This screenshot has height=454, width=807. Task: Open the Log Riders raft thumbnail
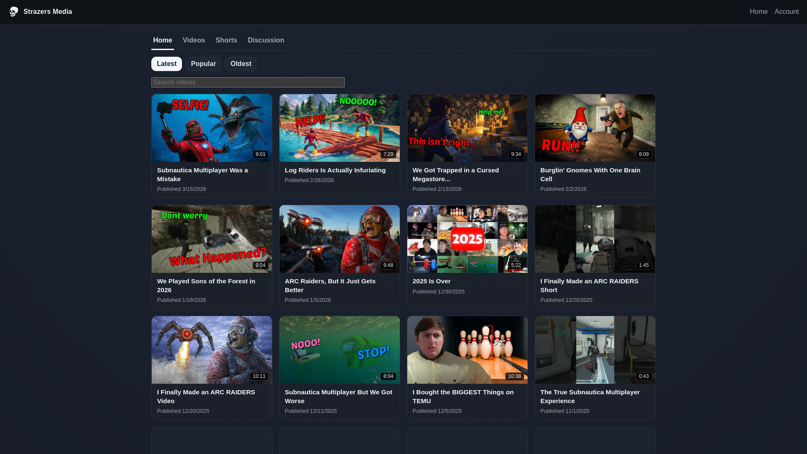point(339,128)
